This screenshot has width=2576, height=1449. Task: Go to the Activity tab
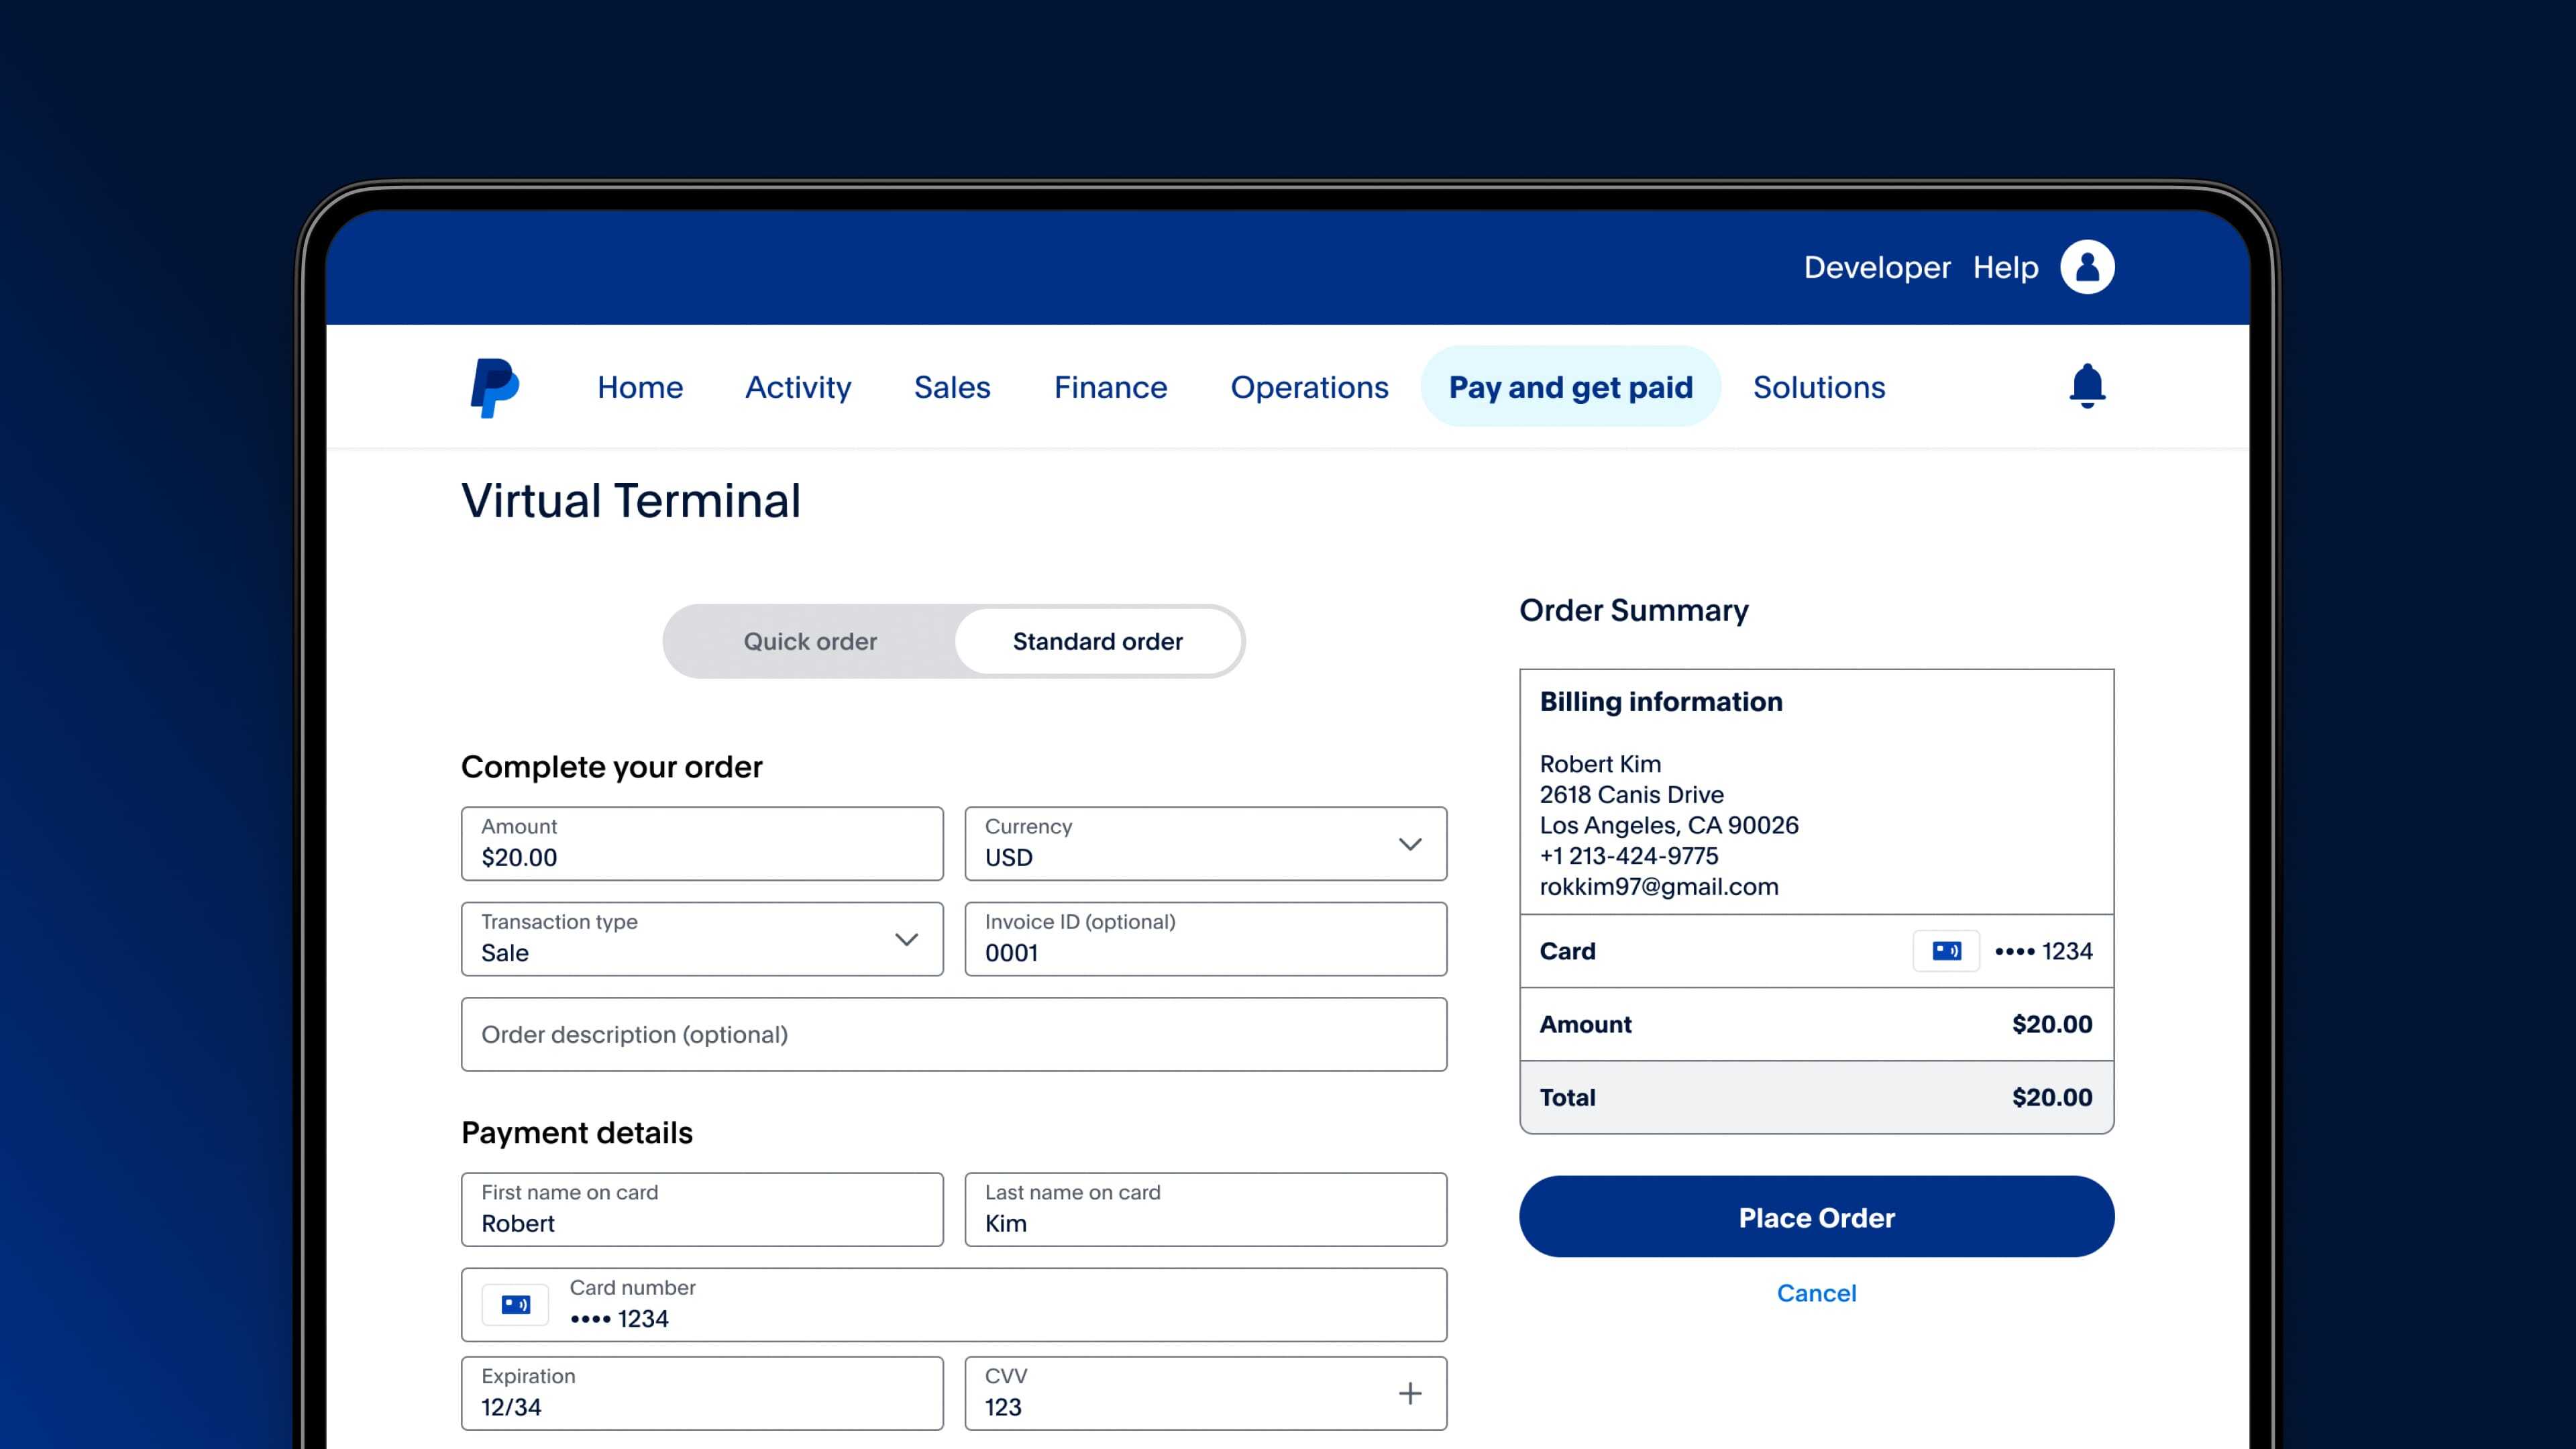[798, 387]
